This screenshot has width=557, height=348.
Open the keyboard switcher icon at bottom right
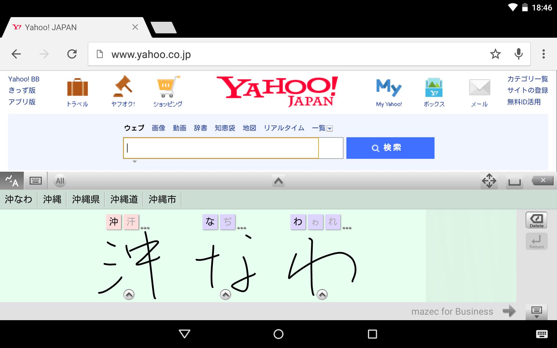point(536,312)
